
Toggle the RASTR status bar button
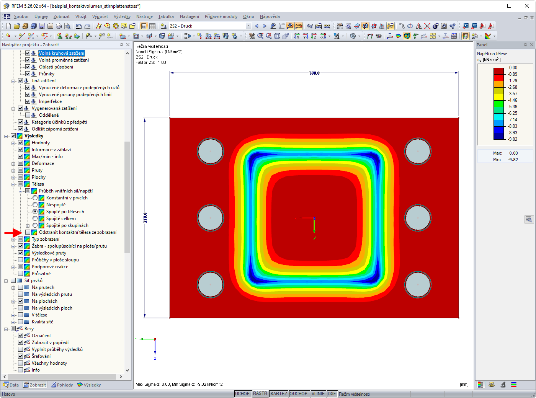pos(260,394)
